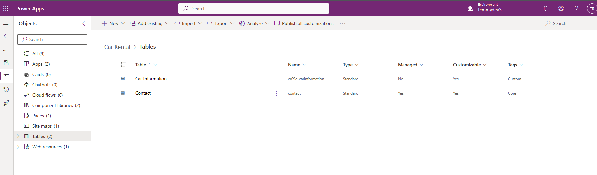
Task: Open the TR account avatar
Action: (592, 9)
